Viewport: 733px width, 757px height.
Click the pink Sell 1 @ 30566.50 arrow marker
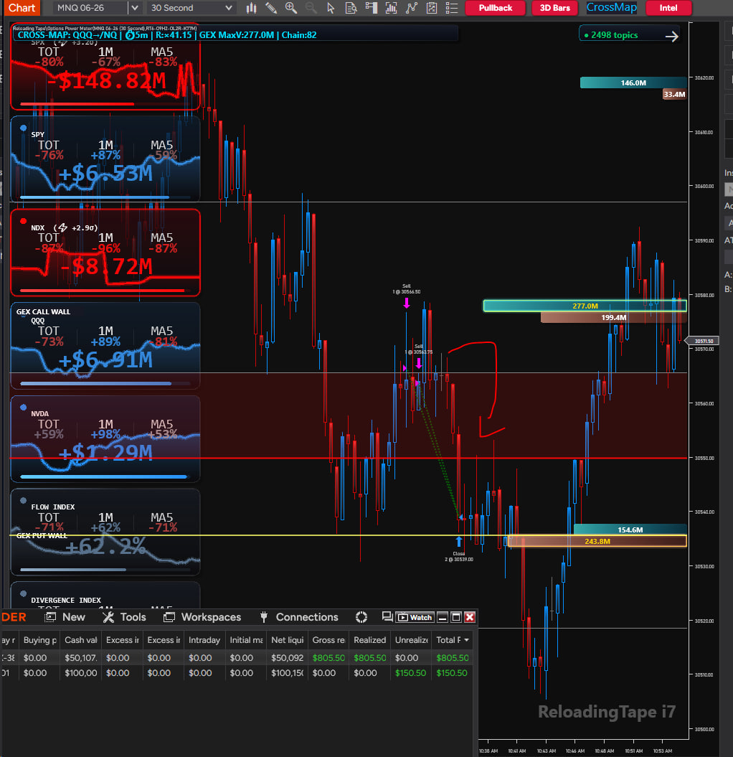coord(407,304)
